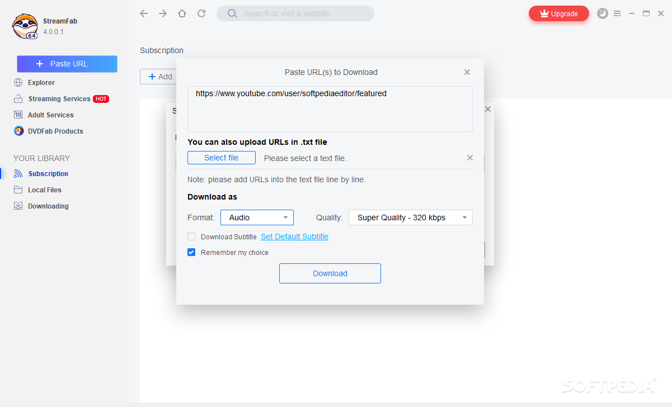Open the hamburger menu in title bar

tap(617, 13)
